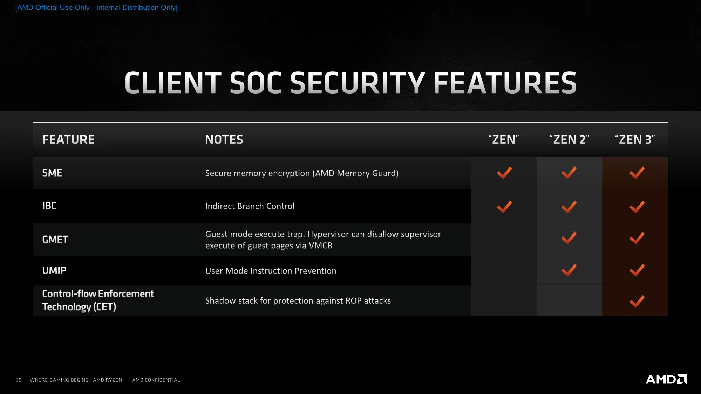
Task: Click the GMET checkmark under Zen 2 column
Action: [569, 238]
